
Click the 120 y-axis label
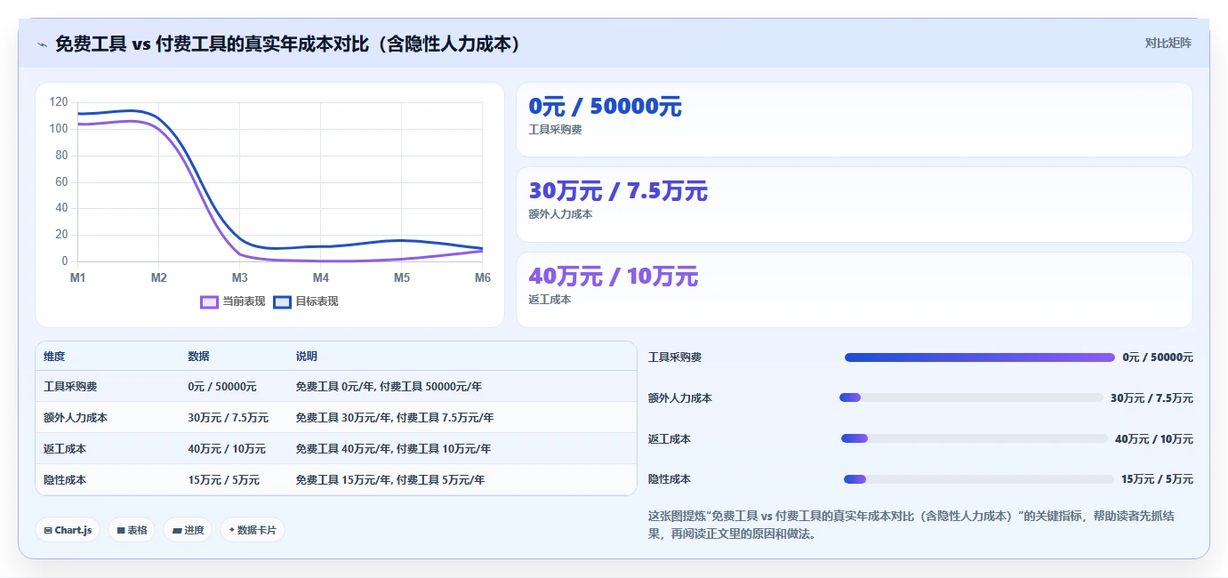59,102
